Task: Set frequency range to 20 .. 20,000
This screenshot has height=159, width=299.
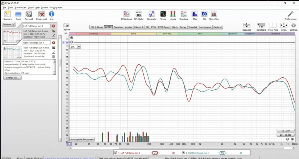Action: pos(285,135)
